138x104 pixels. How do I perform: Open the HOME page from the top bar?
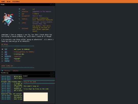tap(3, 2)
